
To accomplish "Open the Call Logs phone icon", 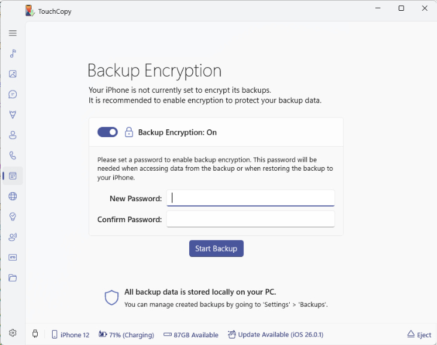I will click(x=13, y=155).
